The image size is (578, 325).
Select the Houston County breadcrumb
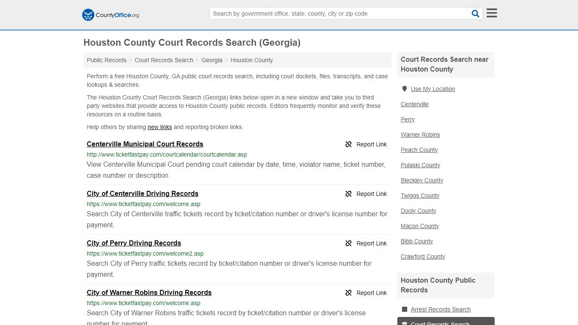(x=252, y=60)
